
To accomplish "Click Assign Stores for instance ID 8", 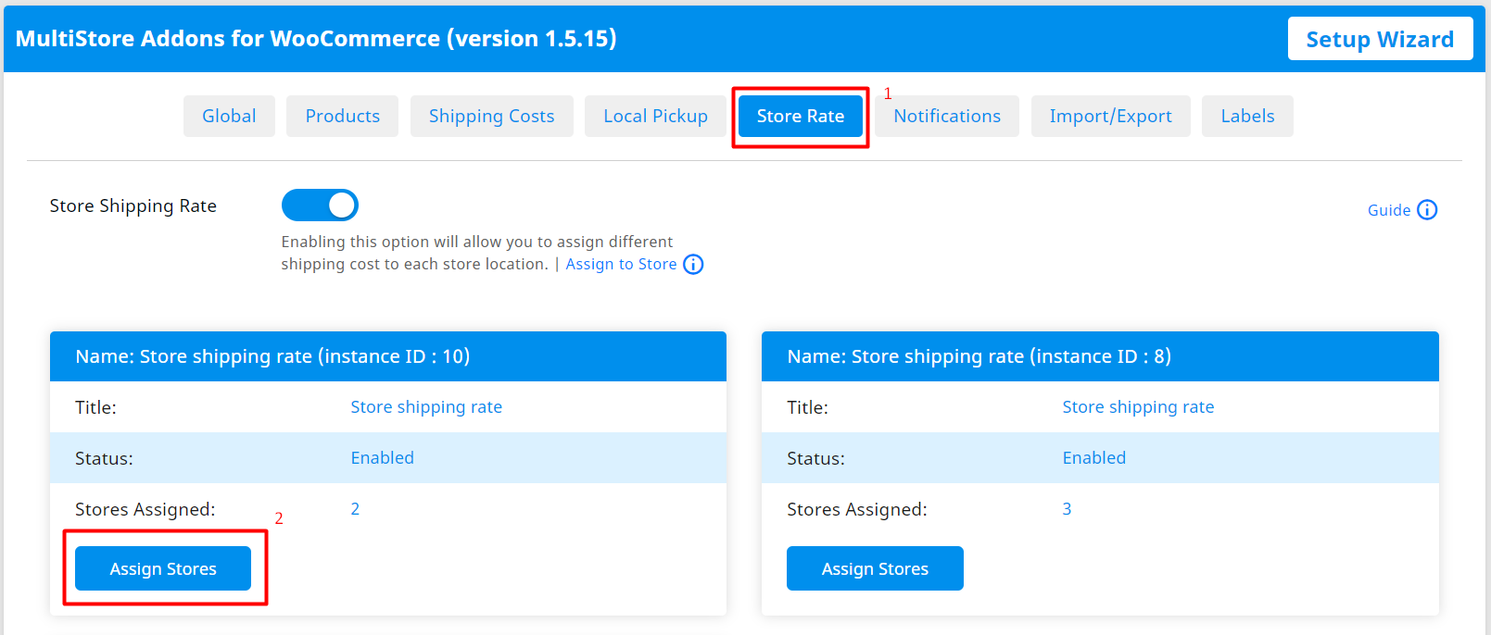I will pos(875,568).
